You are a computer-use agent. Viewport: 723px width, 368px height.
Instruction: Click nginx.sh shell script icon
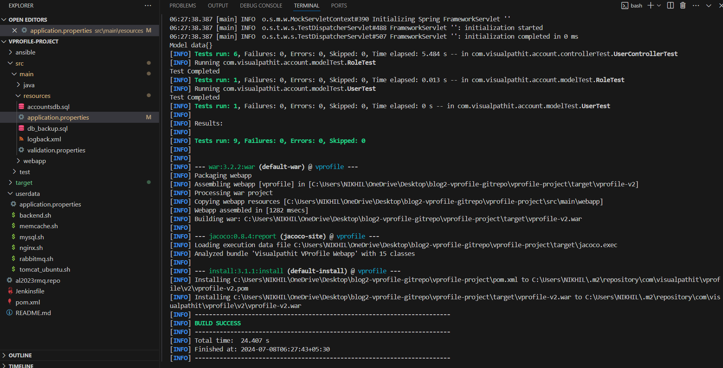coord(13,248)
